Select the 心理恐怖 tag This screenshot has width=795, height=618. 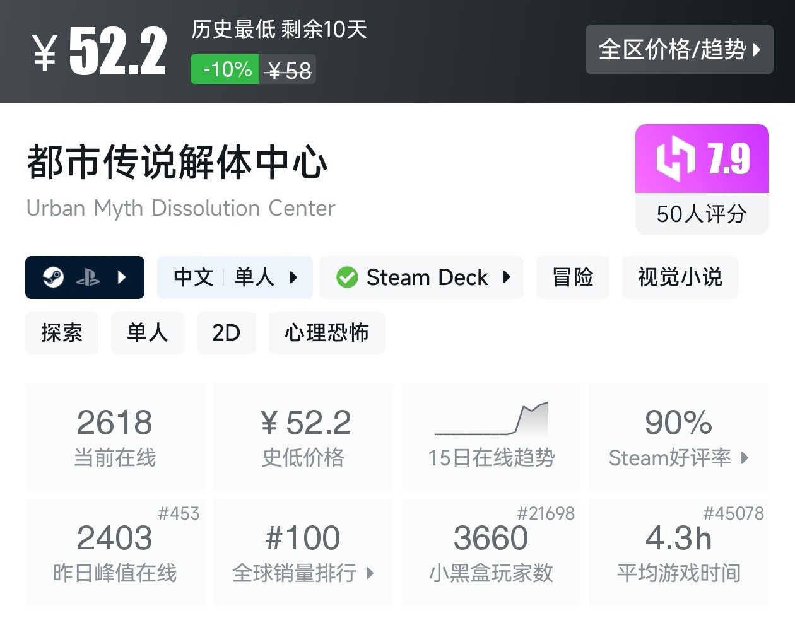[x=326, y=332]
